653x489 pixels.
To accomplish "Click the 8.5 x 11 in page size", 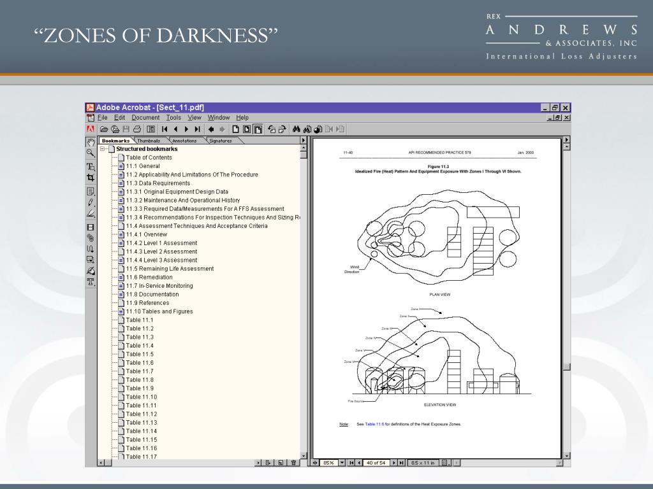I will click(x=423, y=462).
